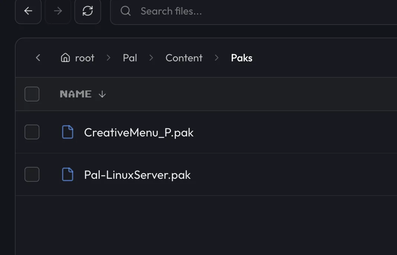397x255 pixels.
Task: Go back using the left arrow button
Action: (28, 11)
